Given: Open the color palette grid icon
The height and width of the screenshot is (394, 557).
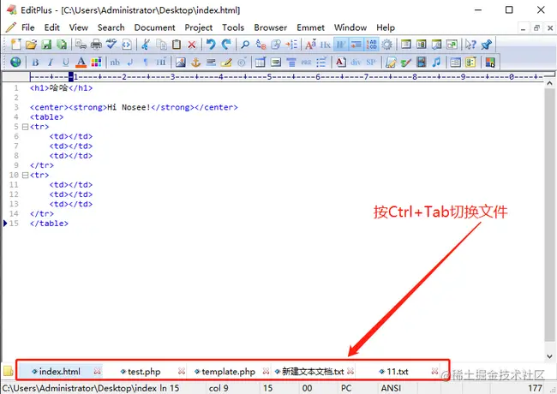Looking at the screenshot, I should pyautogui.click(x=96, y=63).
